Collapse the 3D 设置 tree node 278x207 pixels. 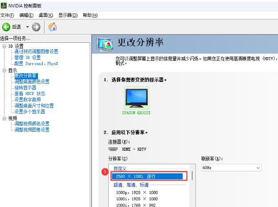pyautogui.click(x=4, y=46)
